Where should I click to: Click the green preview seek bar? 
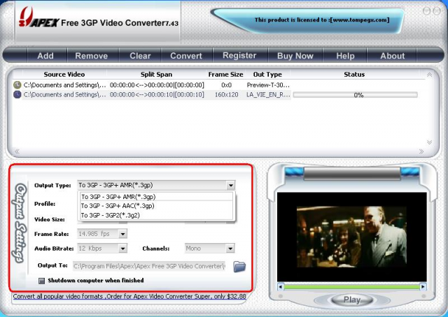(351, 287)
